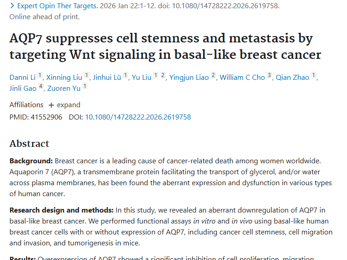The width and height of the screenshot is (347, 260).
Task: Click affiliation 2 superscript after Yu Liu
Action: click(x=163, y=76)
